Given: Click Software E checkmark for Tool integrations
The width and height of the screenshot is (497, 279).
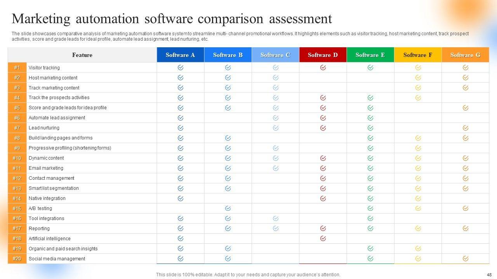Looking at the screenshot, I should 370,219.
